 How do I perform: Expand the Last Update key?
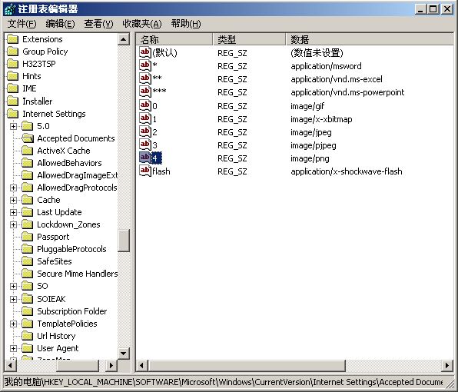pyautogui.click(x=13, y=212)
